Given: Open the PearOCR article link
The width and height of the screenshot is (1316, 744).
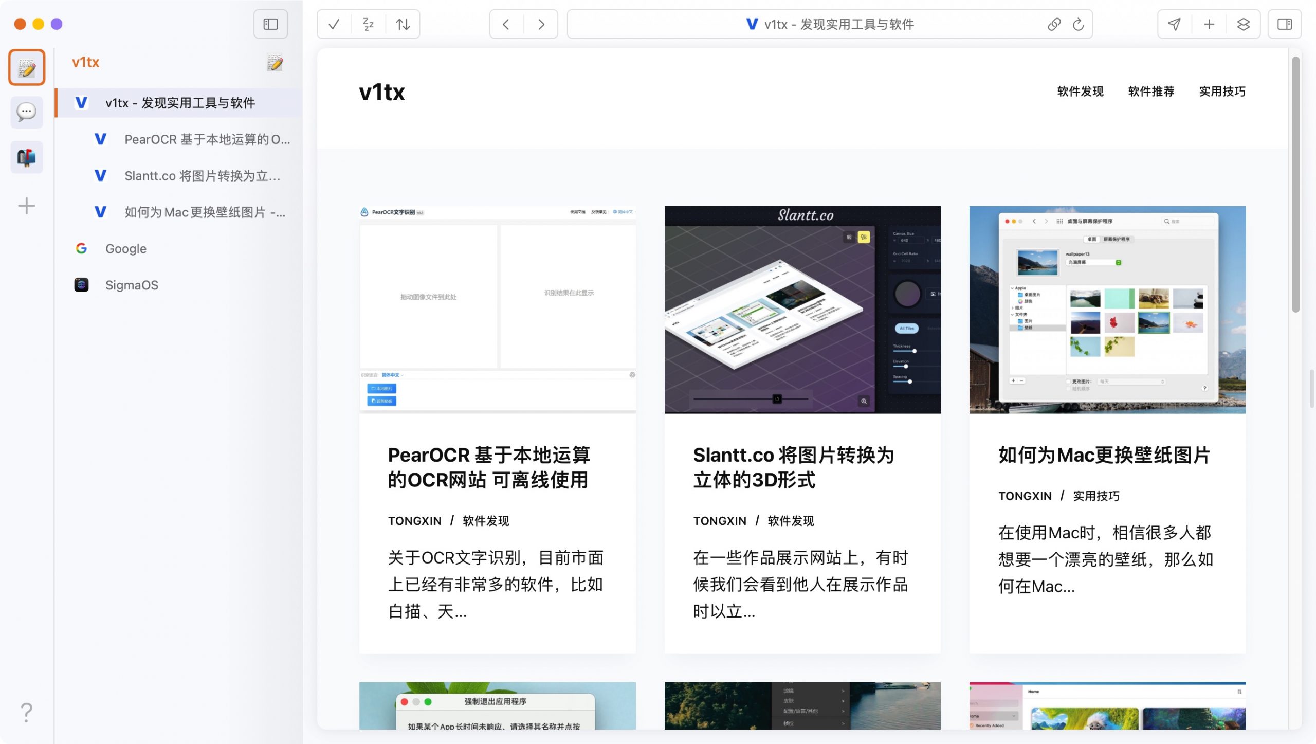Looking at the screenshot, I should pyautogui.click(x=489, y=467).
